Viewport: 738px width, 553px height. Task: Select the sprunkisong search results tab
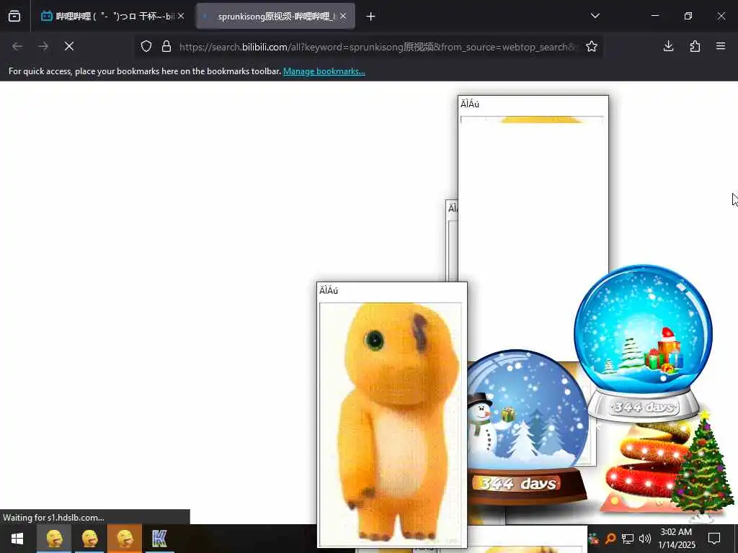coord(275,17)
